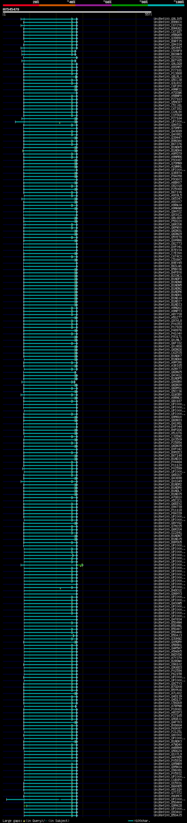The image size is (187, 823).
Task: Select the UniRef100_A9PCR6 label
Action: pos(168,363)
